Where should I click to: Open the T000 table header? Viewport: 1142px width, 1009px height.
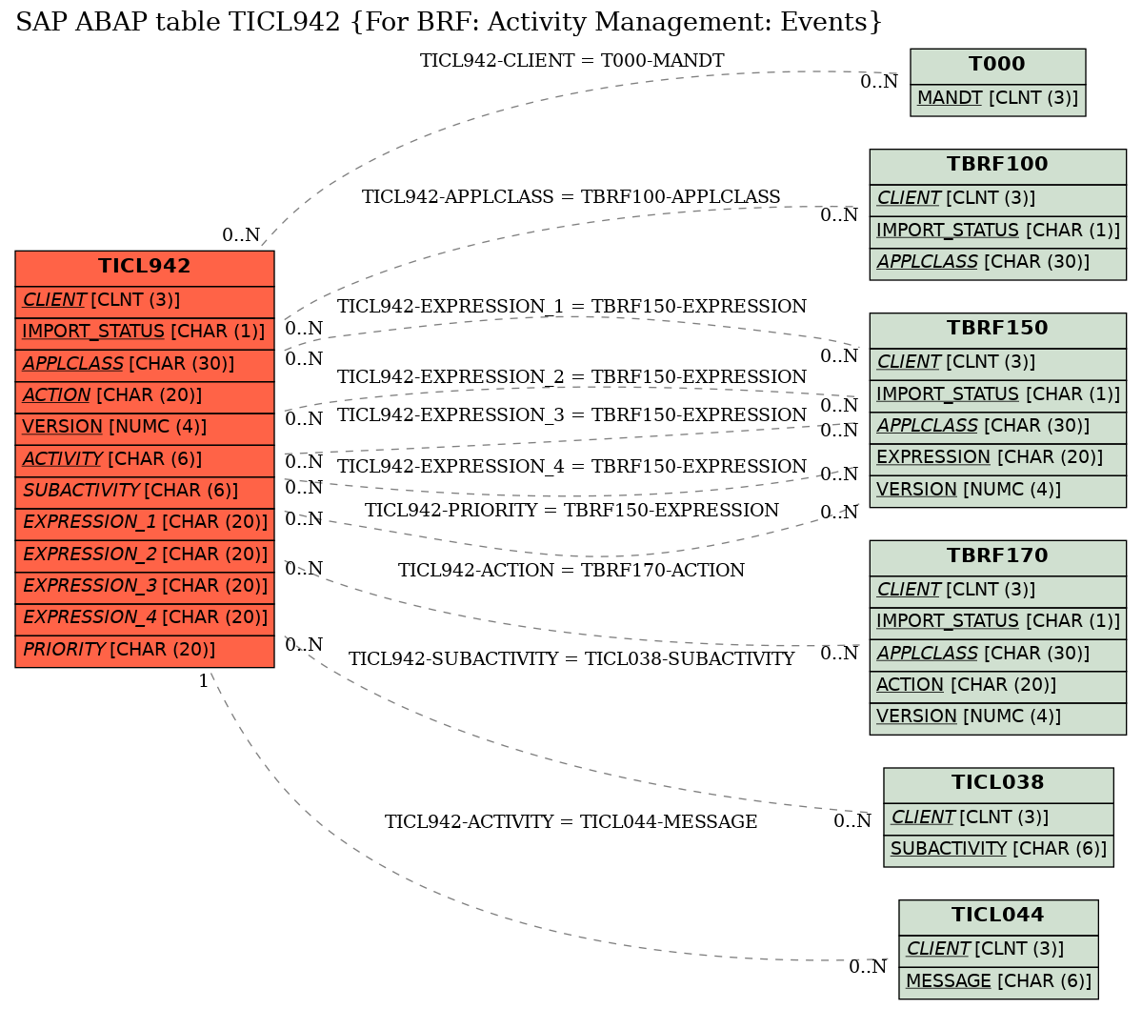[998, 66]
